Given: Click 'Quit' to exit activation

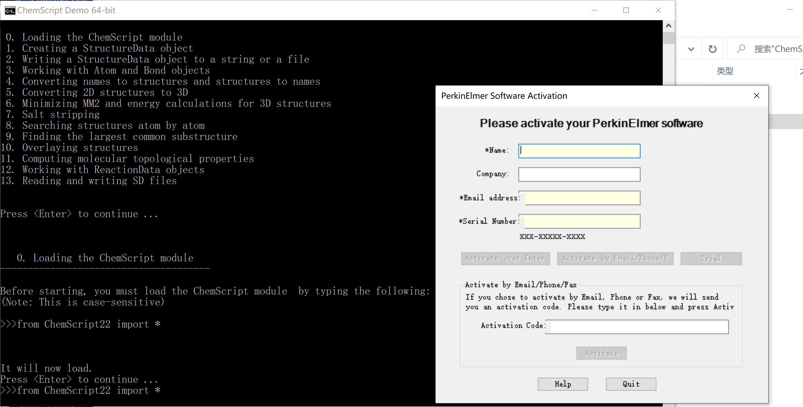Looking at the screenshot, I should click(x=631, y=384).
